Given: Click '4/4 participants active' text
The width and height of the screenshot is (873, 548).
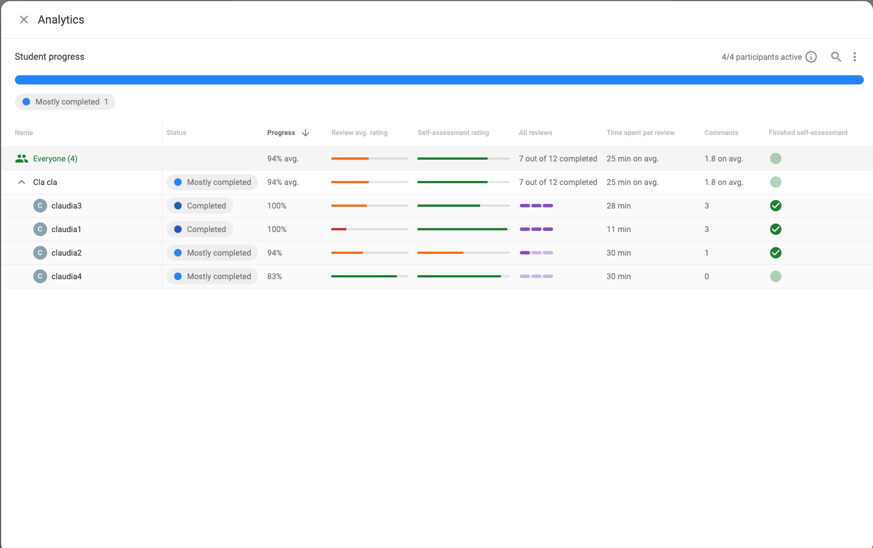Looking at the screenshot, I should click(x=762, y=57).
